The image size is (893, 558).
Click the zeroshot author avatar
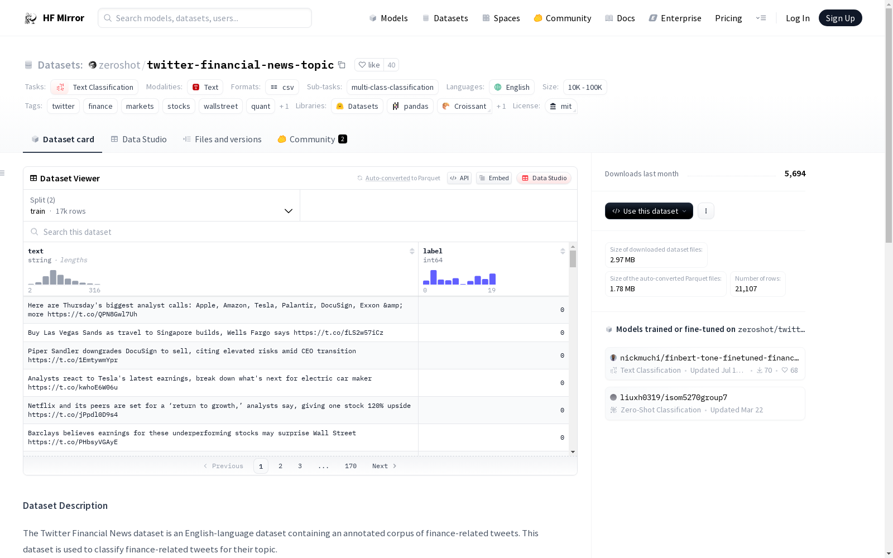pyautogui.click(x=93, y=65)
